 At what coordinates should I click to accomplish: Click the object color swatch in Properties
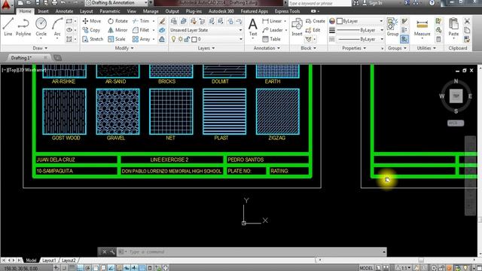tap(340, 21)
